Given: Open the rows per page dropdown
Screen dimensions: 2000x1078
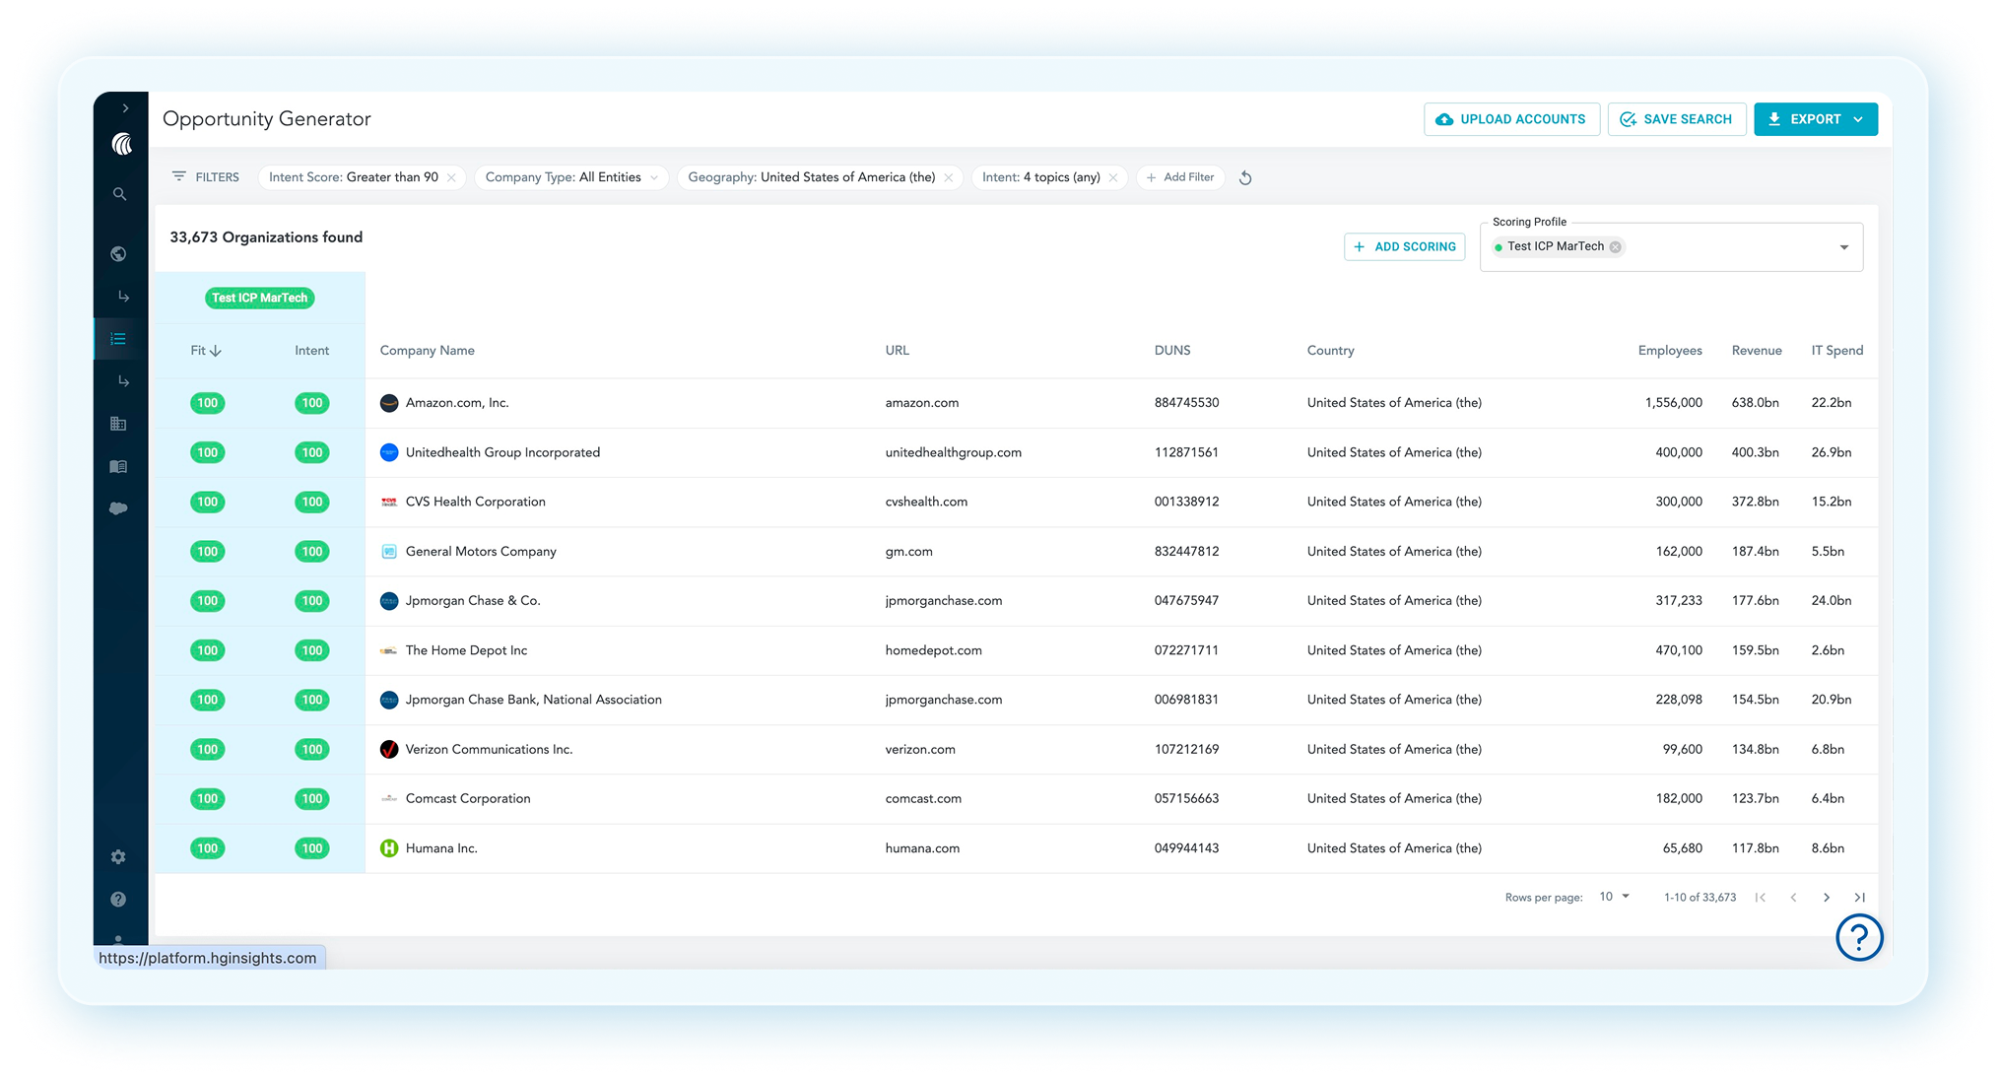Looking at the screenshot, I should click(x=1614, y=897).
